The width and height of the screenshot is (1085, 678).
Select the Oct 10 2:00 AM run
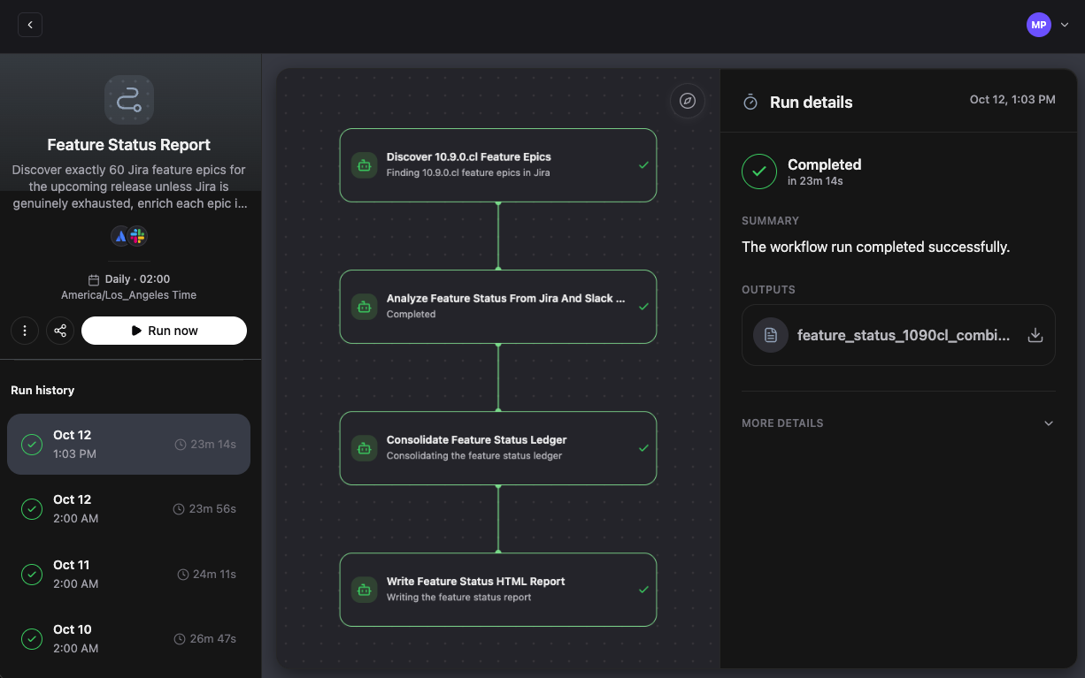point(128,638)
